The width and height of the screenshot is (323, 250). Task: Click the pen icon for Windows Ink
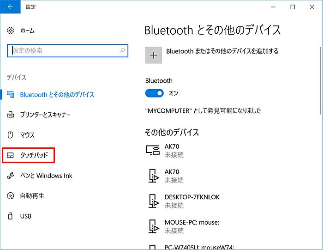click(x=11, y=176)
